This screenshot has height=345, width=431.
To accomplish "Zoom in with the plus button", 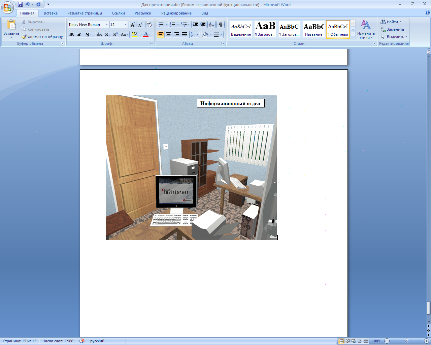I will click(x=426, y=341).
